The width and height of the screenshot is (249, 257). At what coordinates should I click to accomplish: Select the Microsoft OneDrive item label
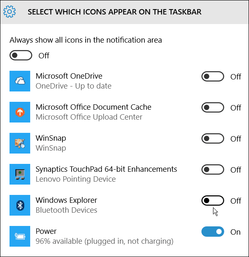(x=69, y=76)
